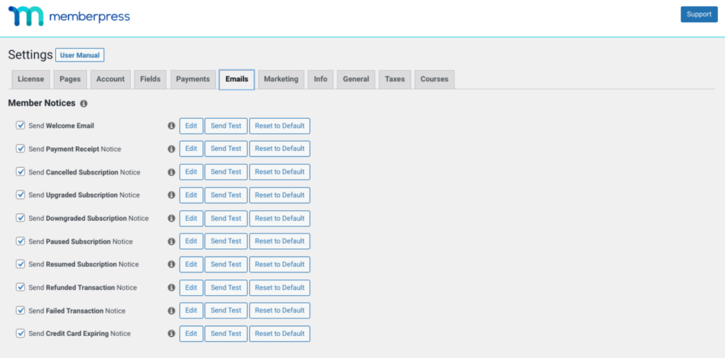725x358 pixels.
Task: Reset Upgraded Subscription Notice to default
Action: (280, 195)
